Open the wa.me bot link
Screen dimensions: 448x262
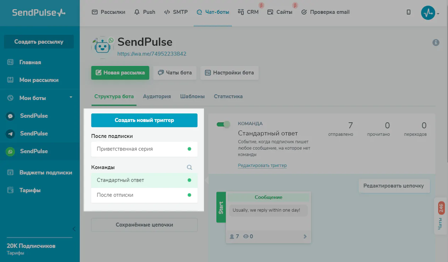point(152,54)
